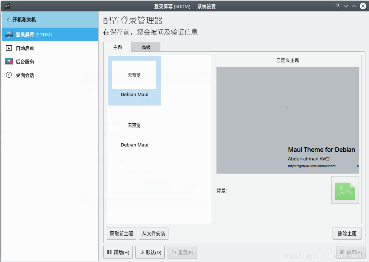369x262 pixels.
Task: Open 自动启动 settings page
Action: pos(50,48)
